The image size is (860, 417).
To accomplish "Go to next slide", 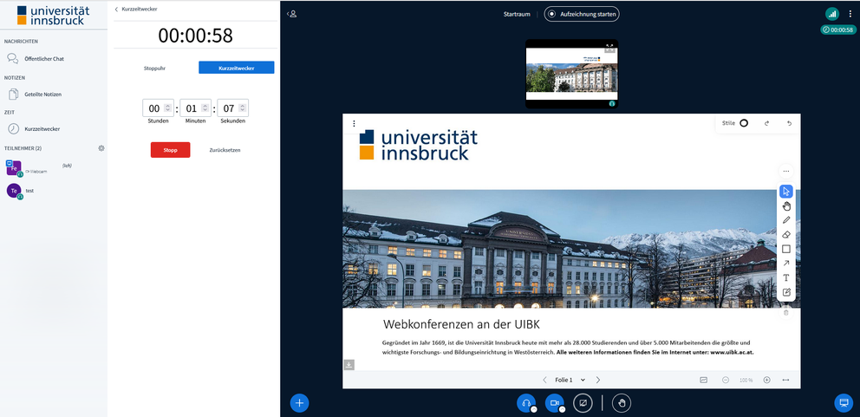I will click(x=598, y=380).
